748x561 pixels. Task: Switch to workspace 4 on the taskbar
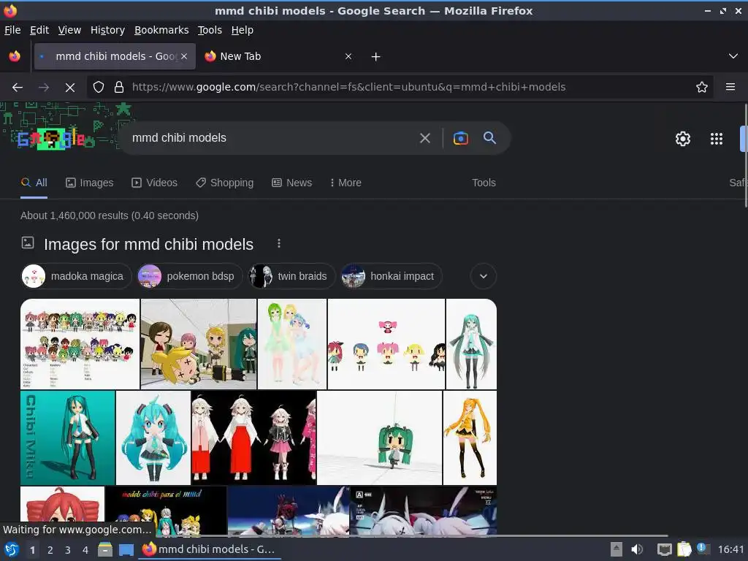85,550
